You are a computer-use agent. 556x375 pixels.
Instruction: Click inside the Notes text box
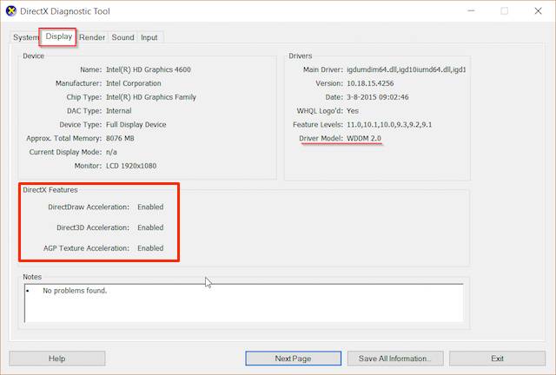tap(243, 303)
